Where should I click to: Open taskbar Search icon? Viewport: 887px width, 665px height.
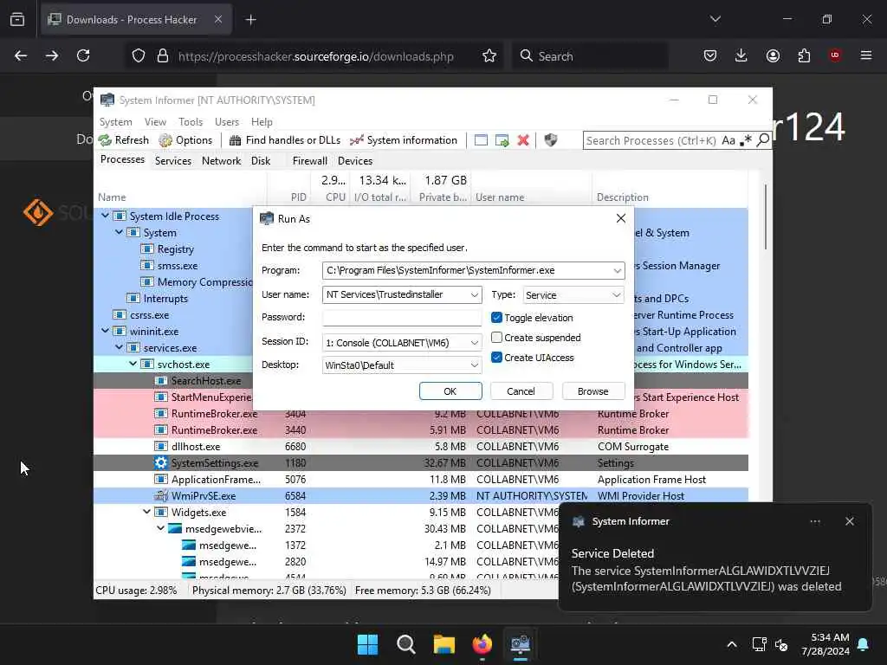point(406,644)
